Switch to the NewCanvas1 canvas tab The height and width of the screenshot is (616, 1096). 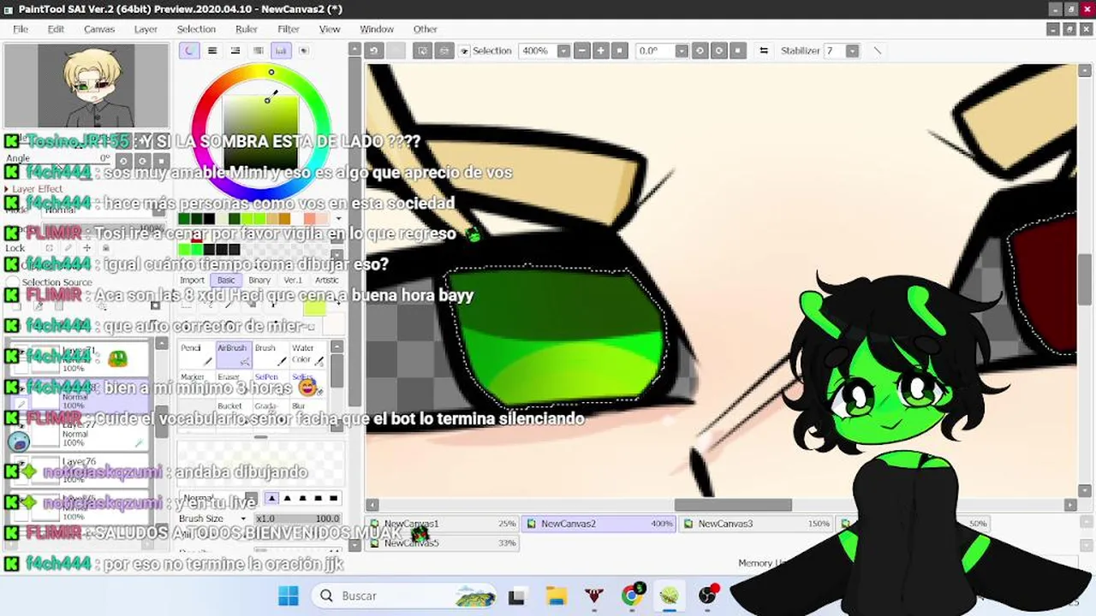coord(443,524)
